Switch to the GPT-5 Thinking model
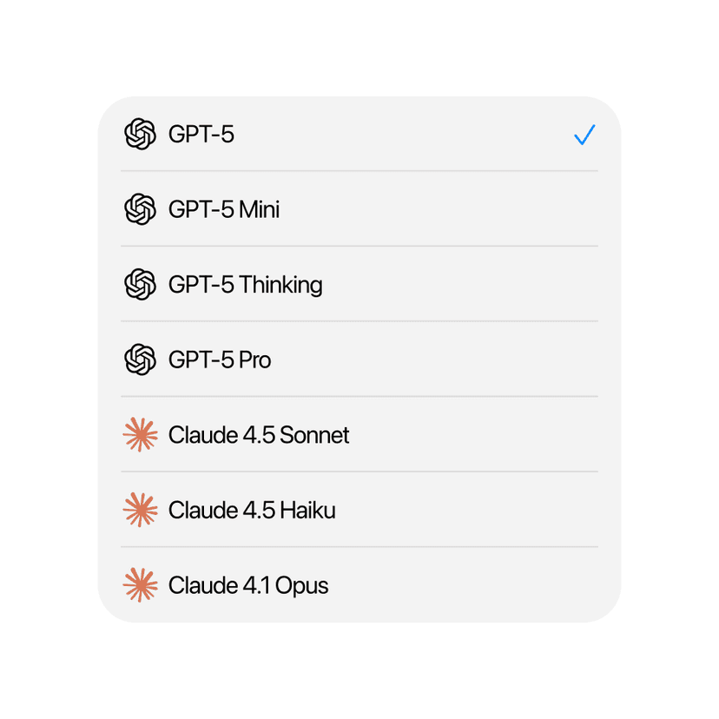Screen dimensions: 719x719 tap(246, 285)
